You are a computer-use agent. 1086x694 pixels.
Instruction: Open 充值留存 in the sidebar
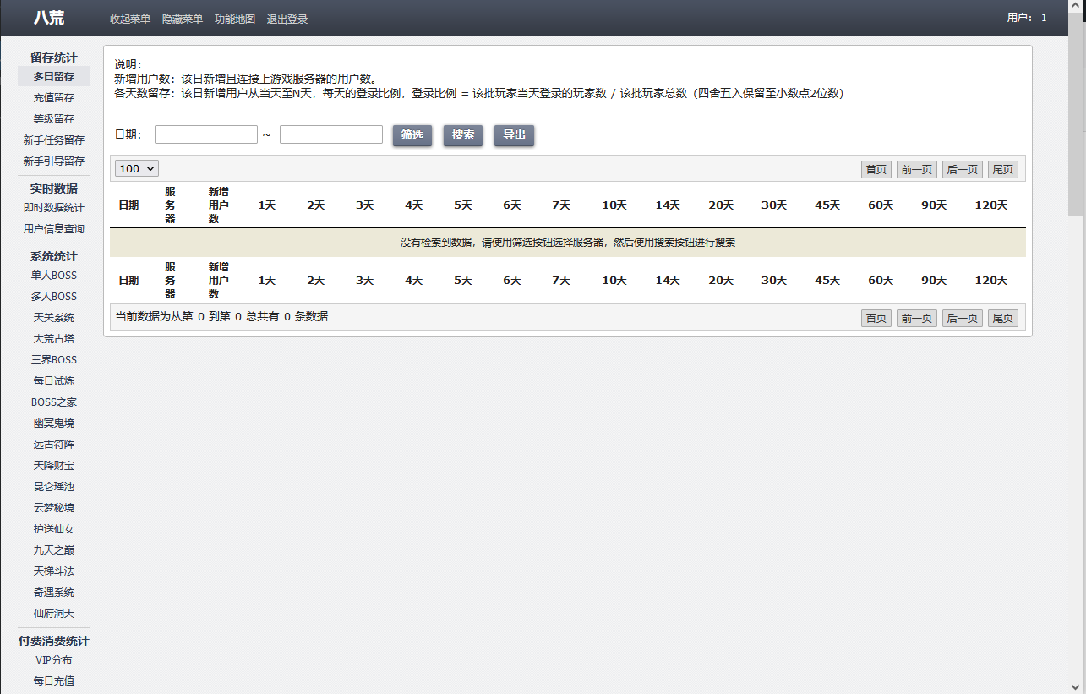pos(54,97)
